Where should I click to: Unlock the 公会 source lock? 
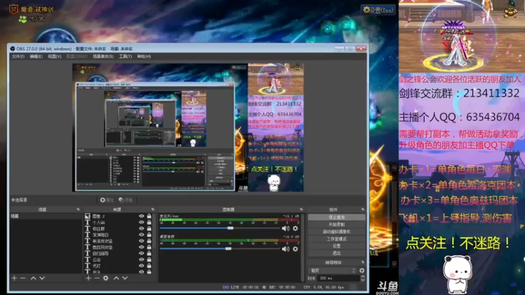[149, 260]
